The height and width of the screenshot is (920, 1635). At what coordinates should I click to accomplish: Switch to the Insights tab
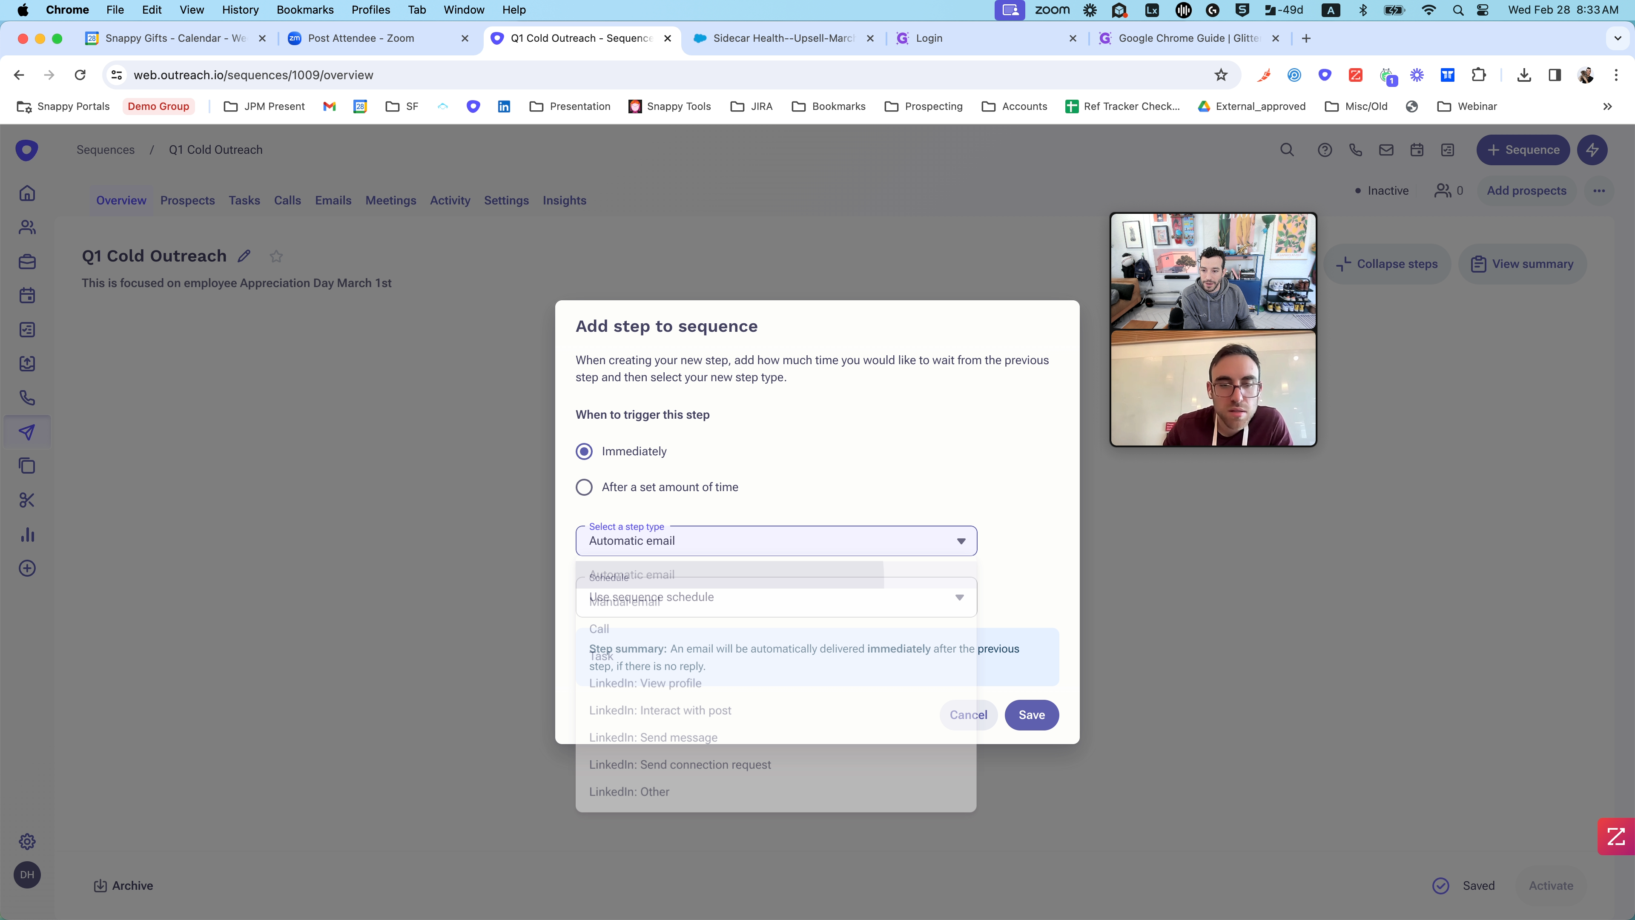click(x=564, y=201)
